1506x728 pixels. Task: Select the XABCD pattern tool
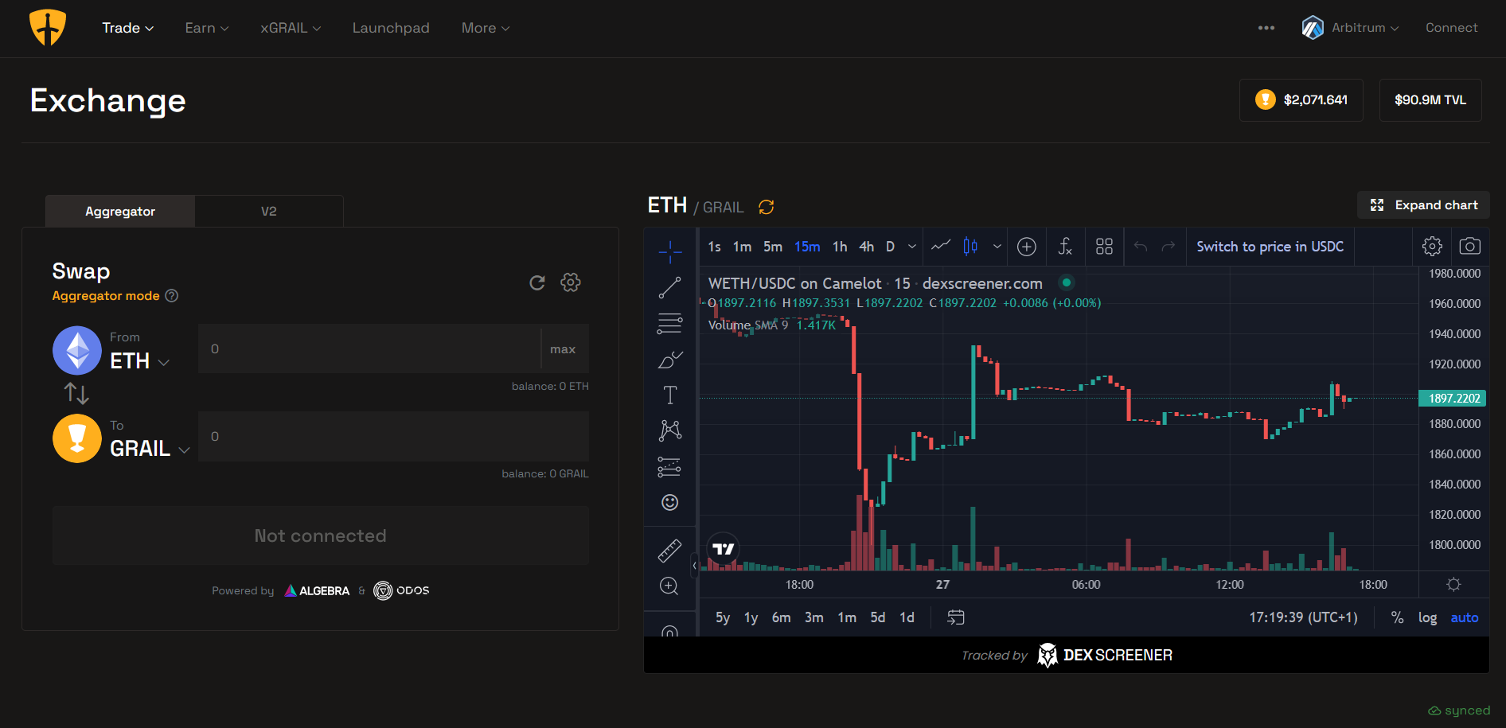670,430
